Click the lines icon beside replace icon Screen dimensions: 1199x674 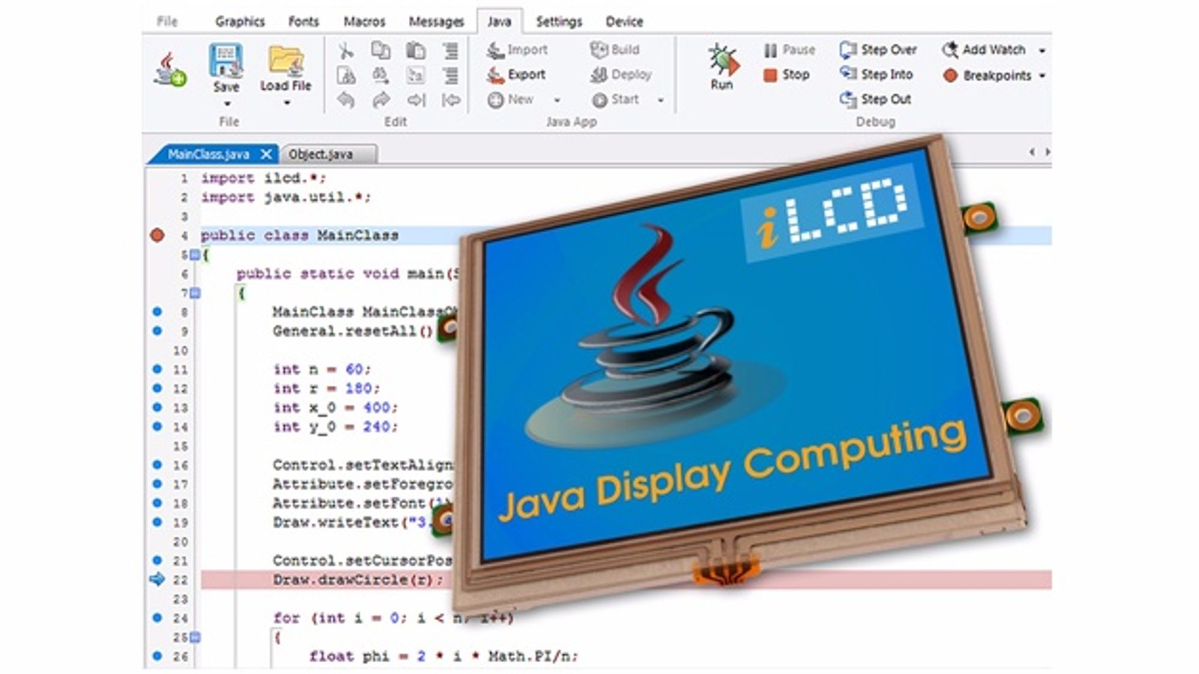[450, 75]
